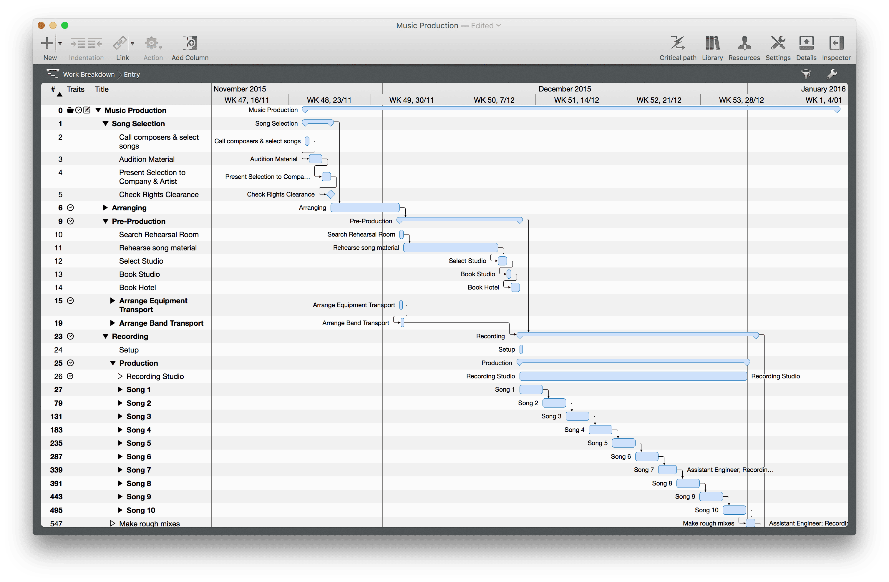
Task: Toggle the Details panel
Action: pos(806,43)
